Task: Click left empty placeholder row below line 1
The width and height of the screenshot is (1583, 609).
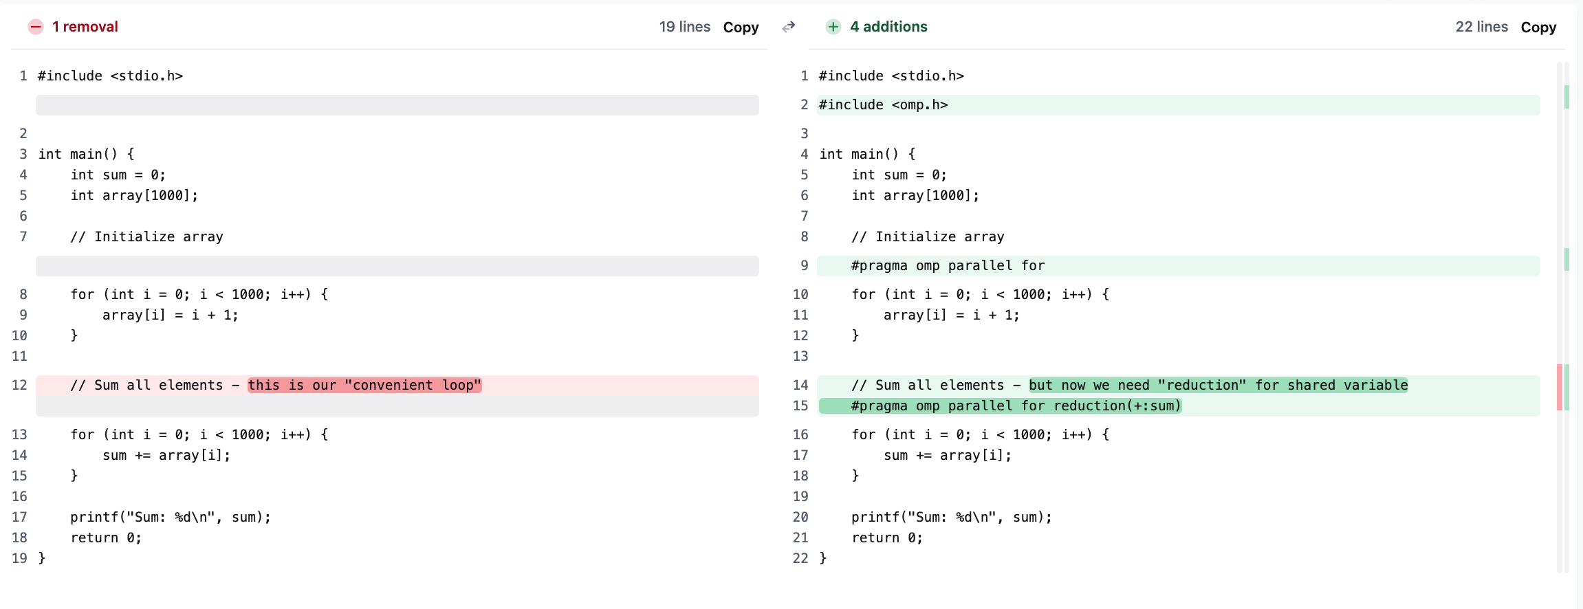Action: pos(397,105)
